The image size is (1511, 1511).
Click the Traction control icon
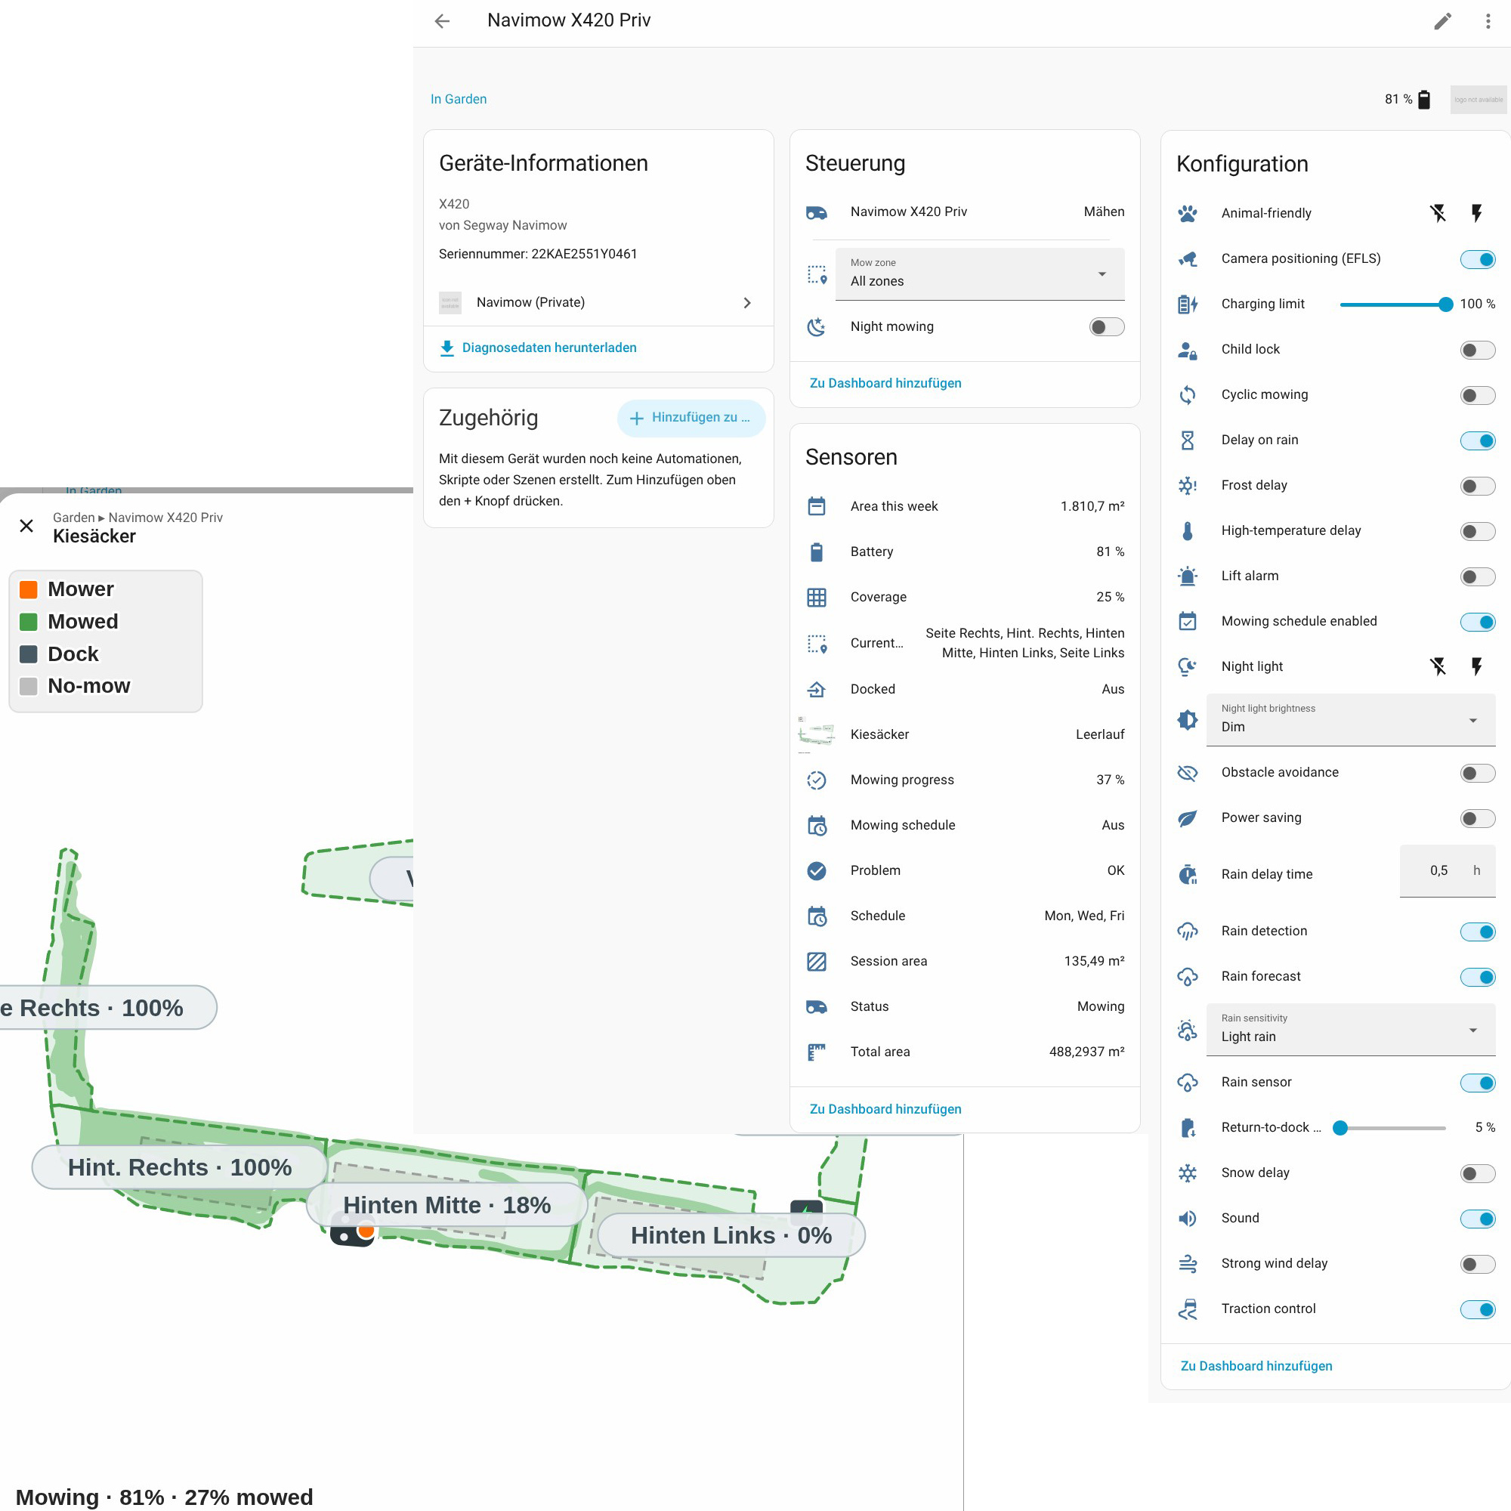(1187, 1309)
